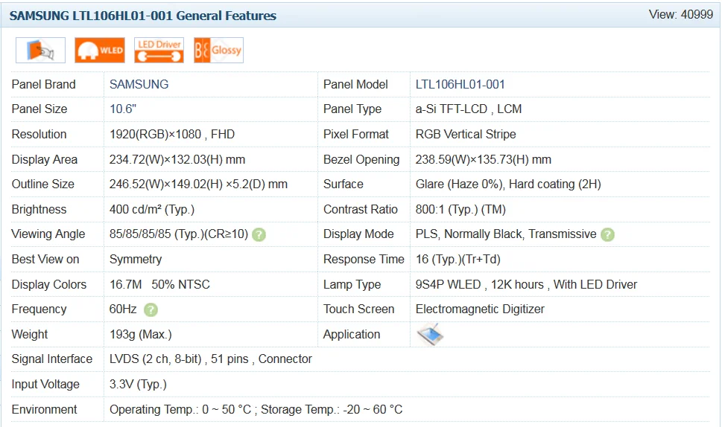The image size is (722, 427).
Task: Click the LED Driver feature icon
Action: click(159, 50)
